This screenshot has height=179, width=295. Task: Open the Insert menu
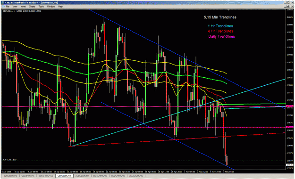[23, 7]
